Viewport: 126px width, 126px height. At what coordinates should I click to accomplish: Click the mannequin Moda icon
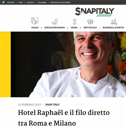[x=74, y=22]
